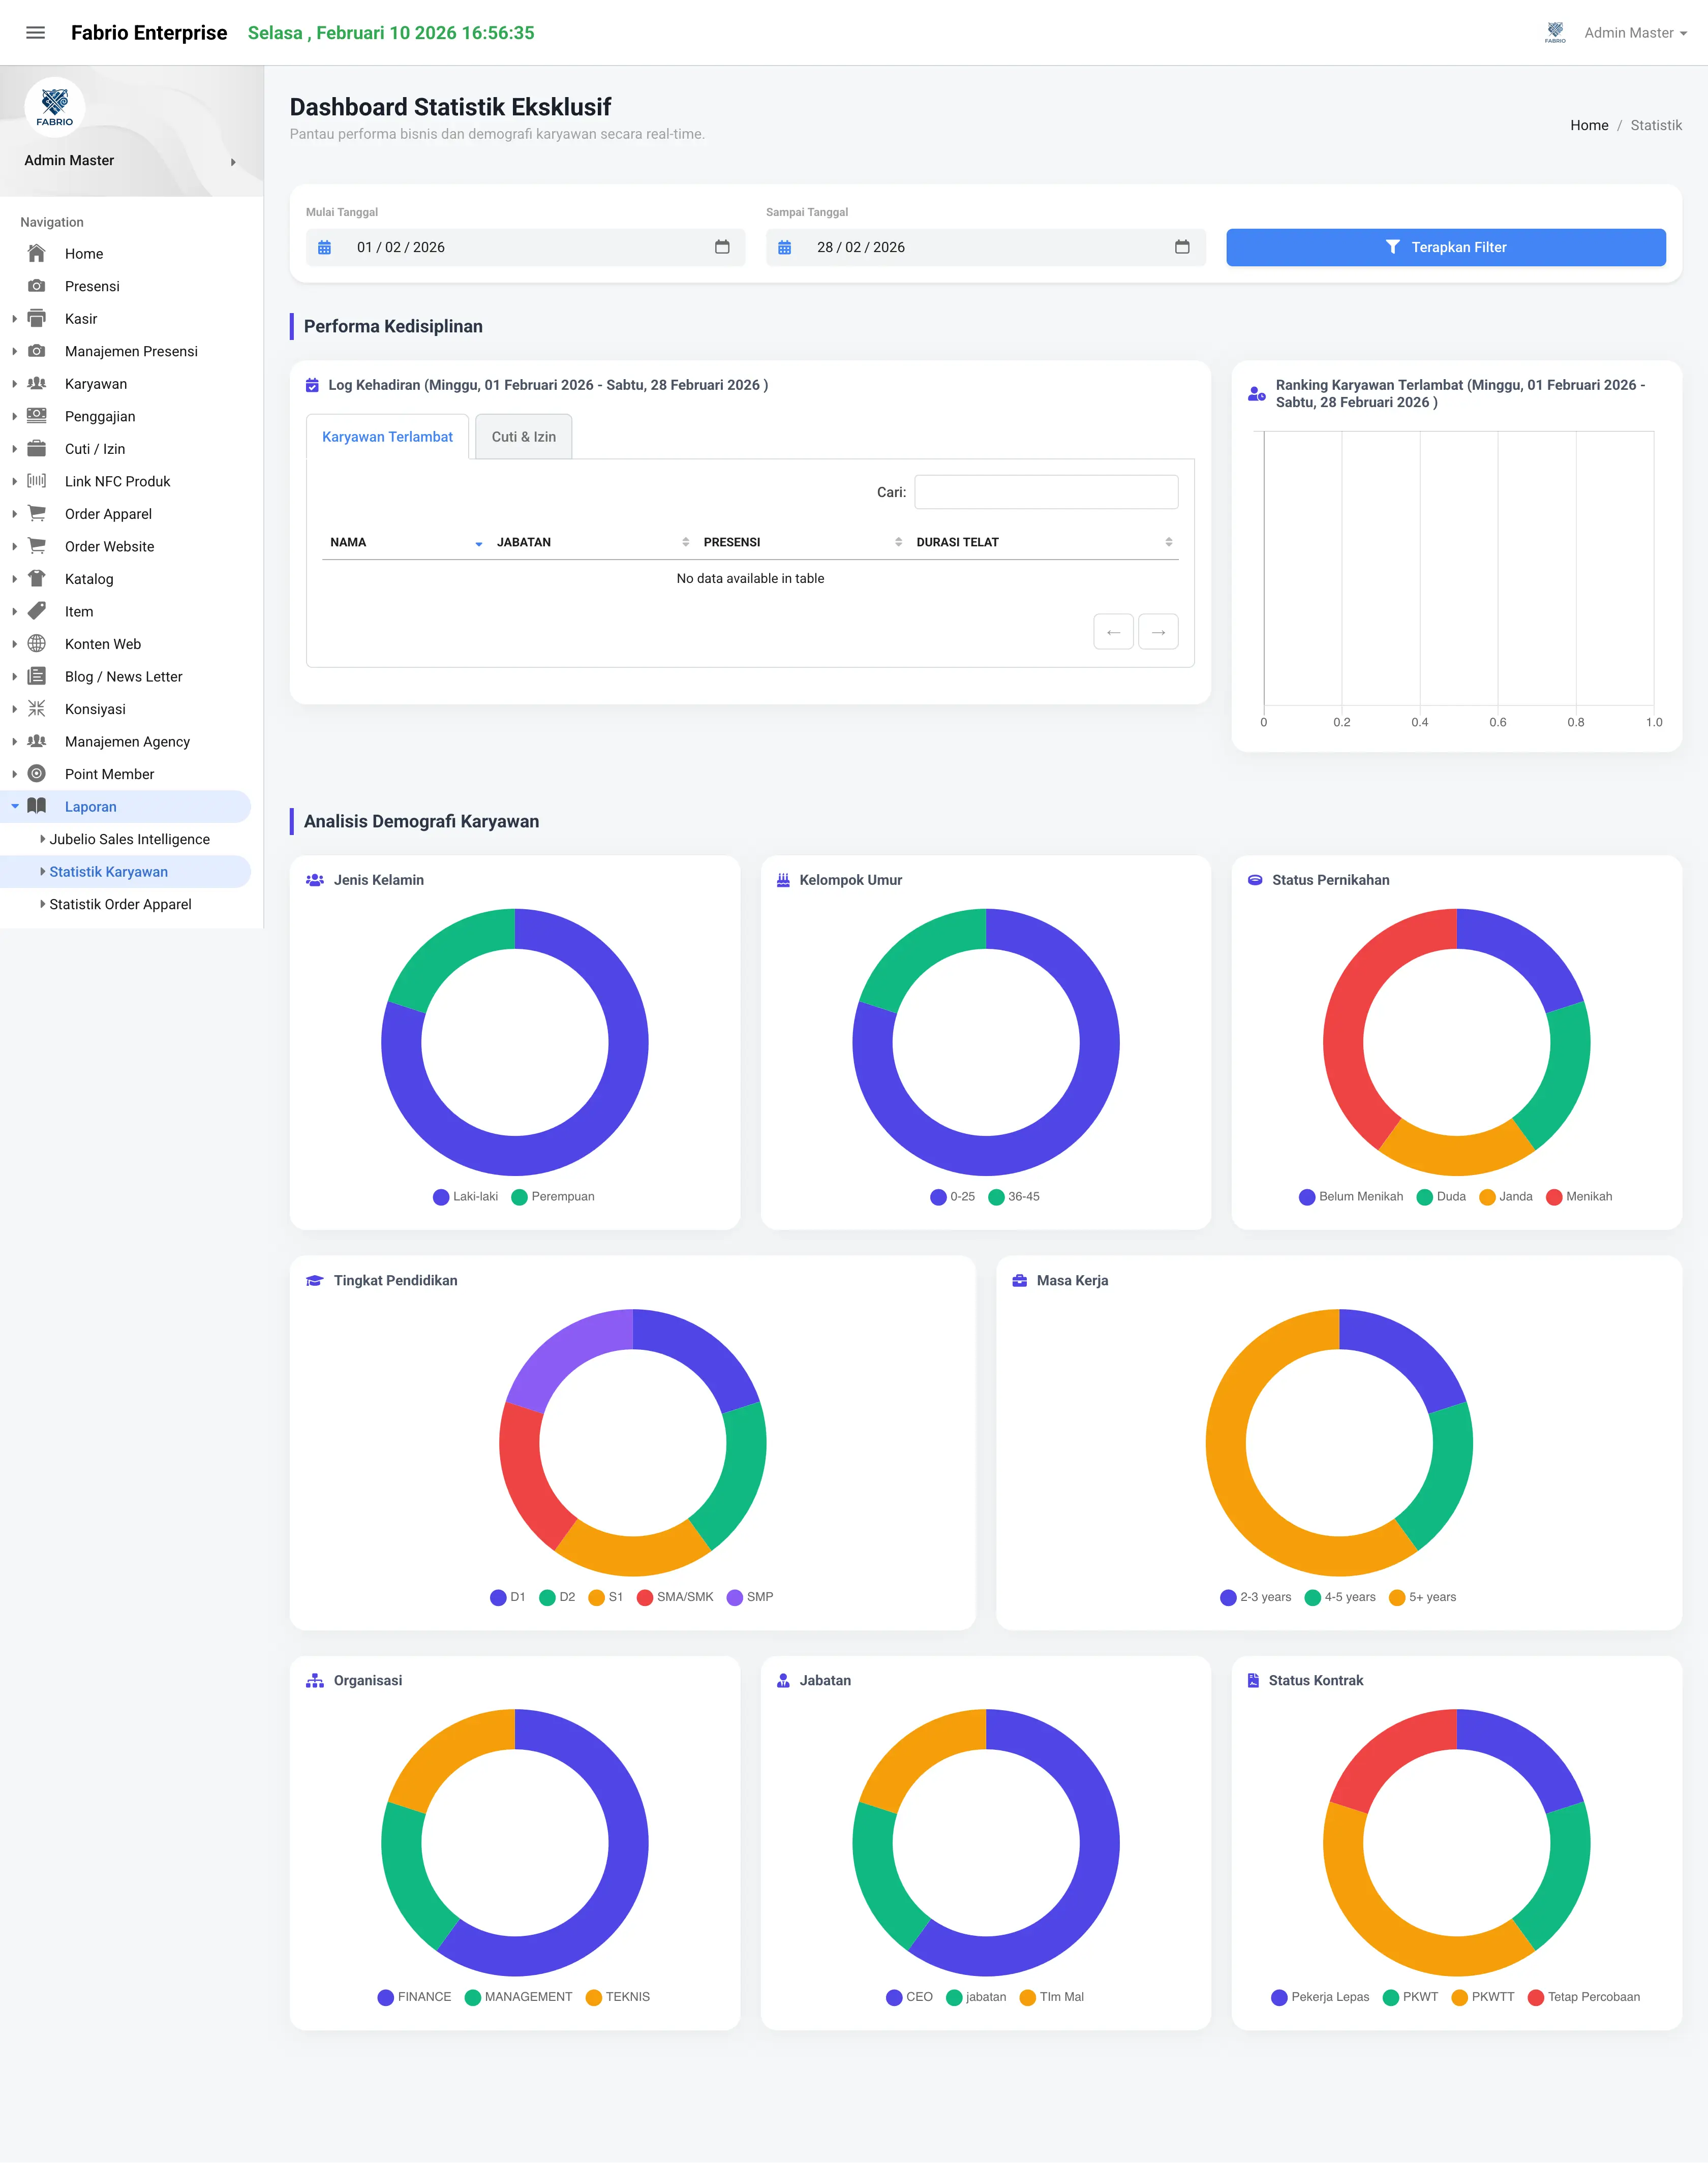1708x2163 pixels.
Task: Sort table by DURASI TELAT column
Action: (1043, 542)
